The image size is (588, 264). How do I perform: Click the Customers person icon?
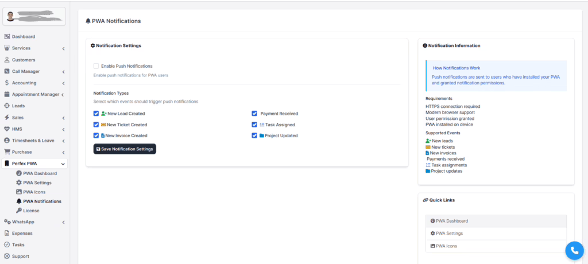pos(7,60)
